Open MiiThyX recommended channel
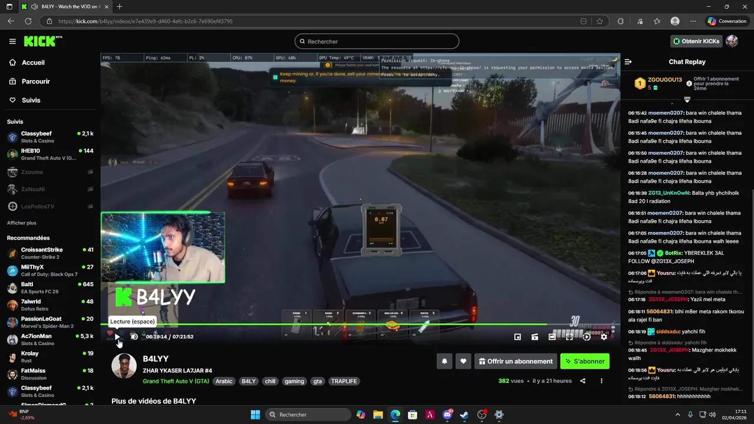The image size is (754, 424). [50, 270]
